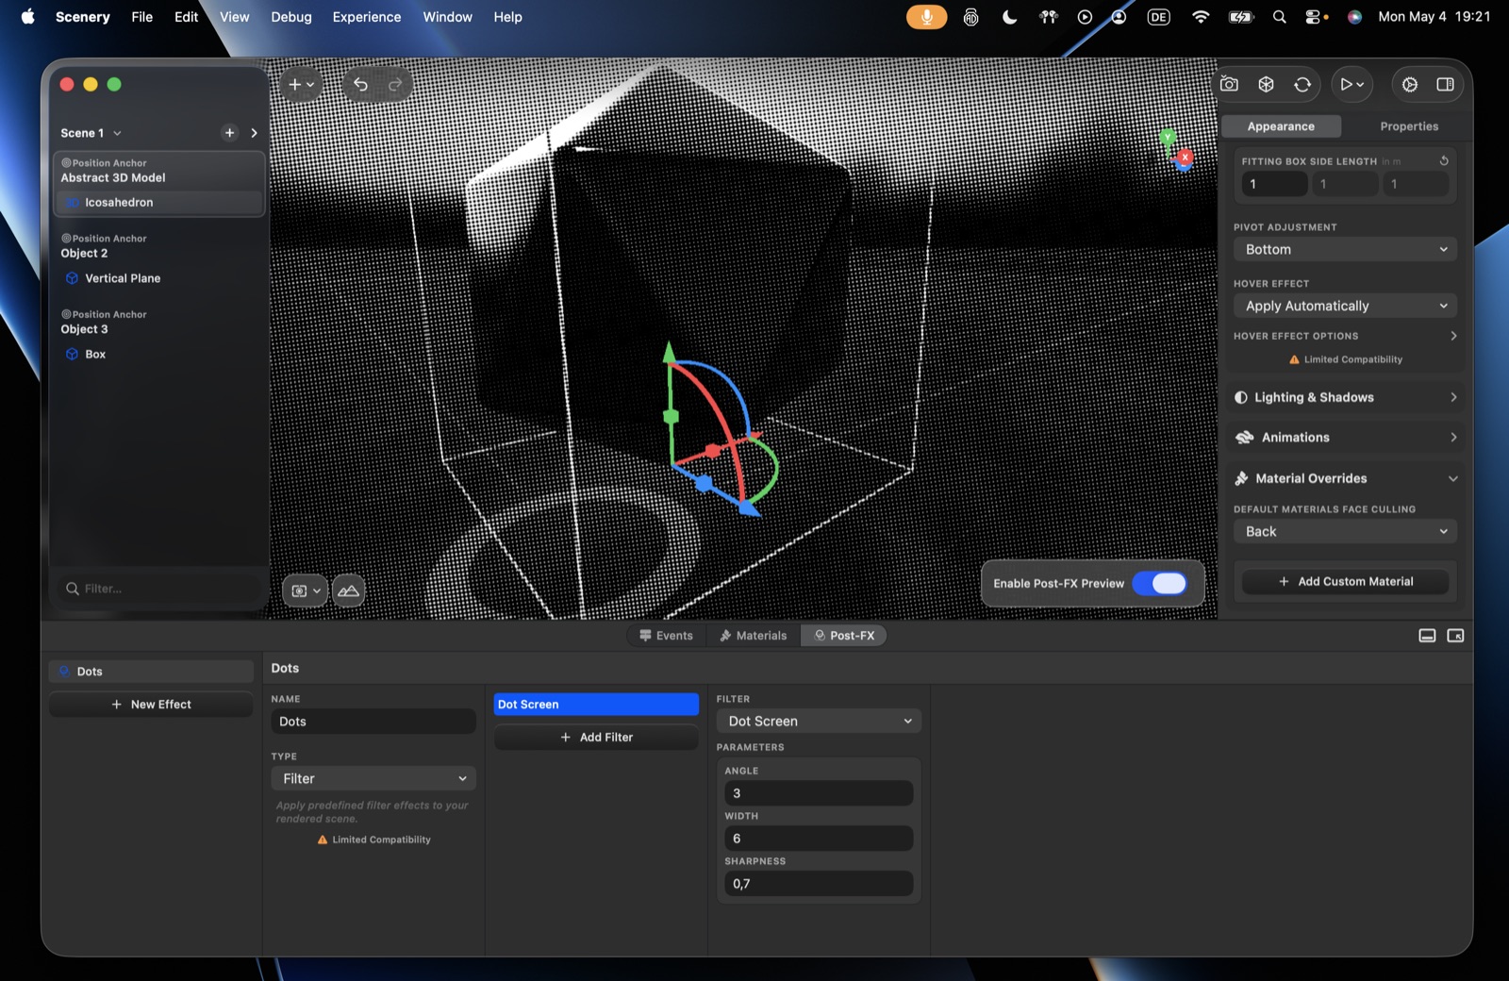Open Scene 1 dropdown
The width and height of the screenshot is (1509, 981).
point(91,133)
